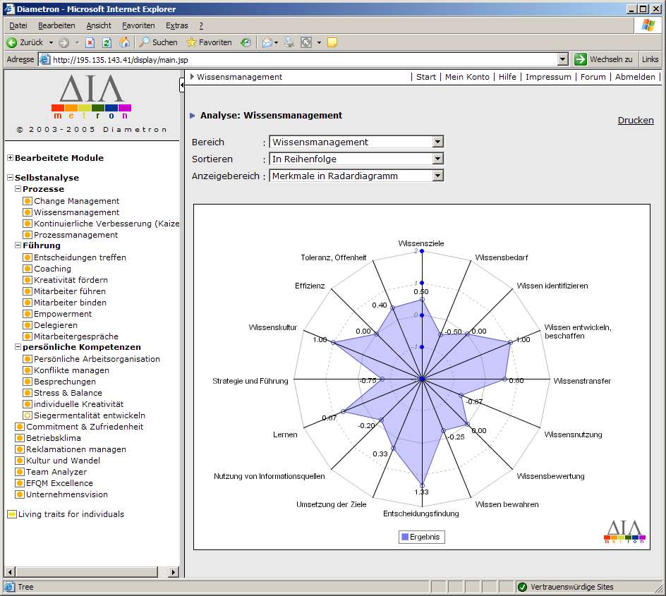The width and height of the screenshot is (666, 596).
Task: Click the Team Analyzer module icon
Action: click(20, 472)
